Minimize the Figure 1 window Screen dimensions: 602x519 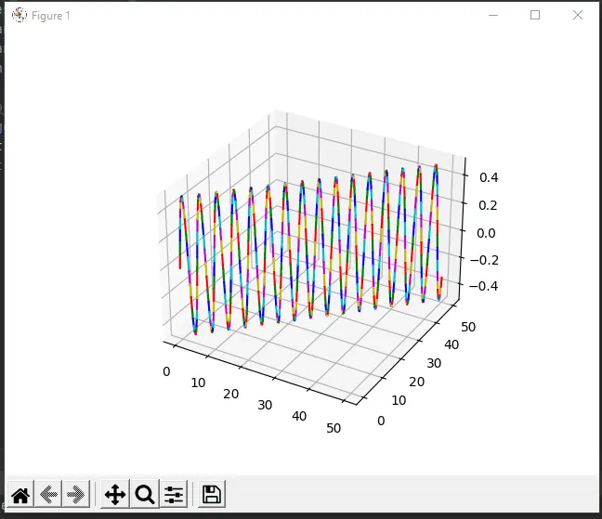tap(492, 16)
